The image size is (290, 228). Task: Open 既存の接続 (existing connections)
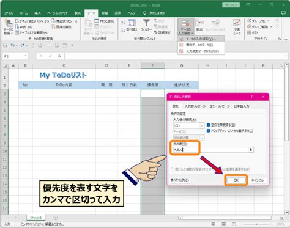click(x=62, y=27)
